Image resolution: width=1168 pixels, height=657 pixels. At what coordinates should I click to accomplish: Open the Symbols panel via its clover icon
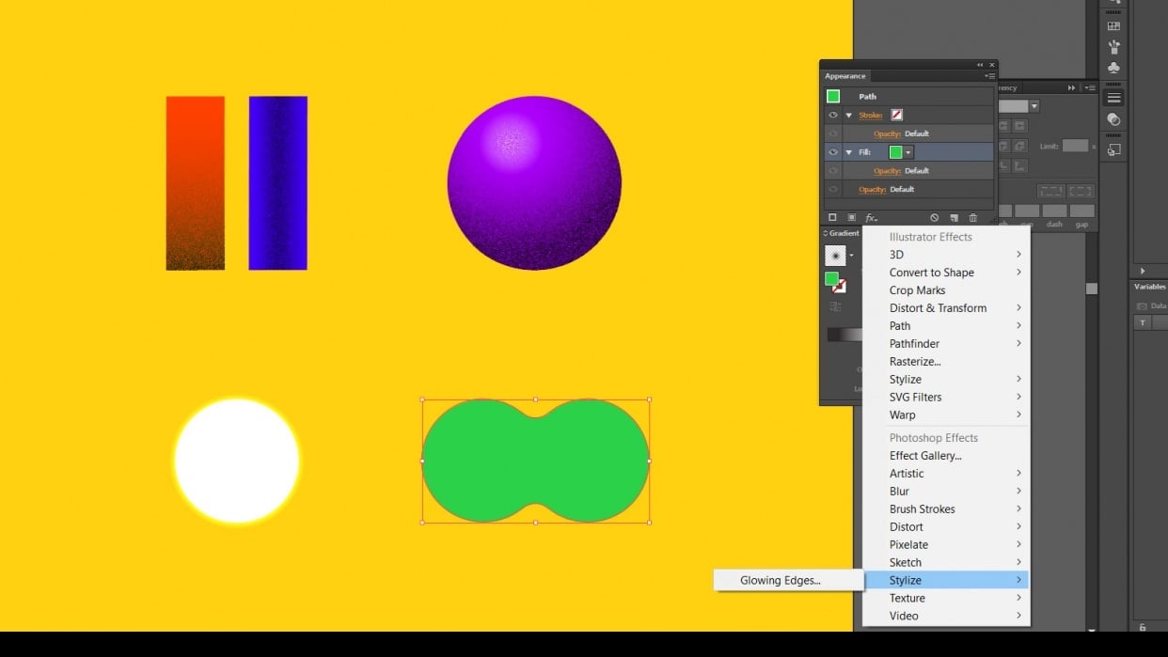coord(1113,68)
